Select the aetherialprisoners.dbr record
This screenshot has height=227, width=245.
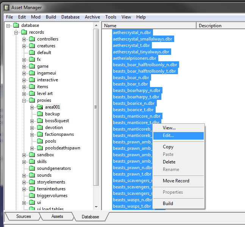[134, 58]
